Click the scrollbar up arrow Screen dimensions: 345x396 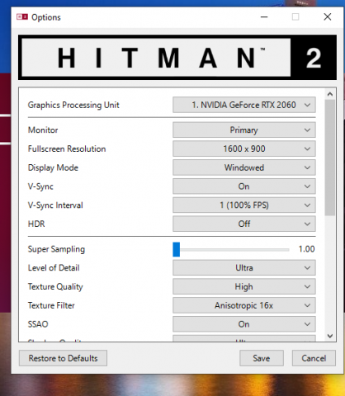coord(330,94)
